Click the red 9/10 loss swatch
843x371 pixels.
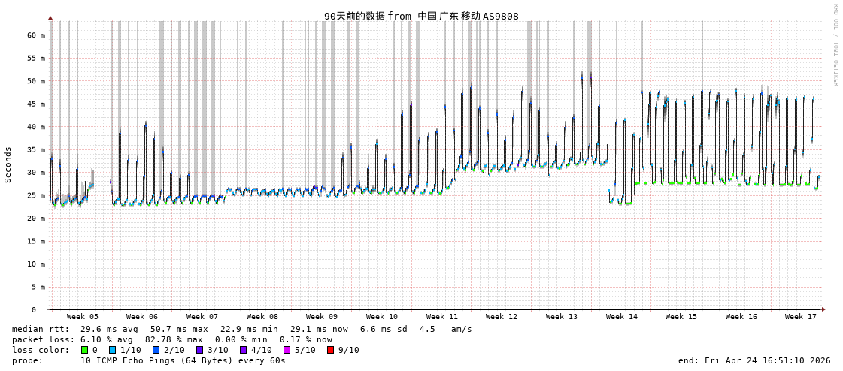pos(330,350)
